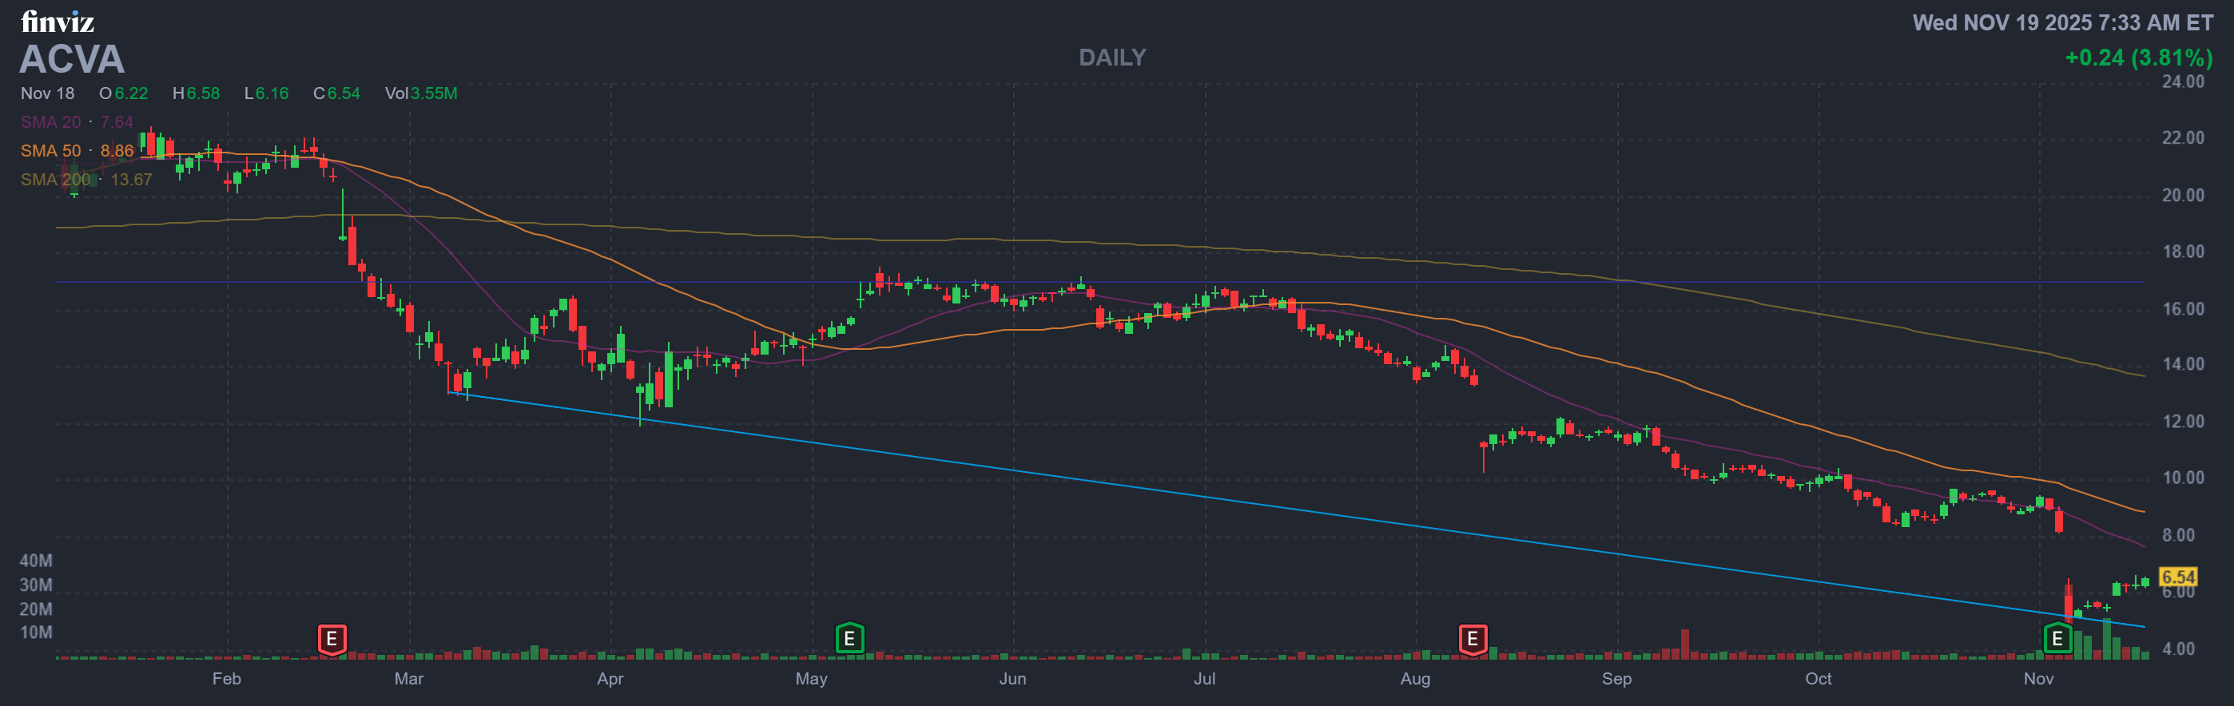Click the Nov 18 date in the quote row
The width and height of the screenshot is (2234, 706).
pyautogui.click(x=48, y=93)
